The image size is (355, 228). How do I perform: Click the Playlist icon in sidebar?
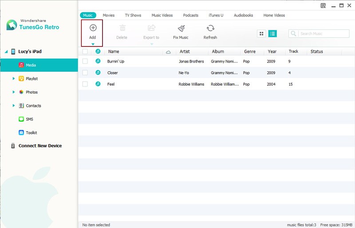[21, 79]
